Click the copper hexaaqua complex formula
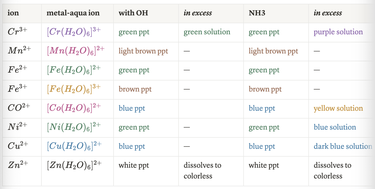Image resolution: width=375 pixels, height=189 pixels. pyautogui.click(x=74, y=146)
